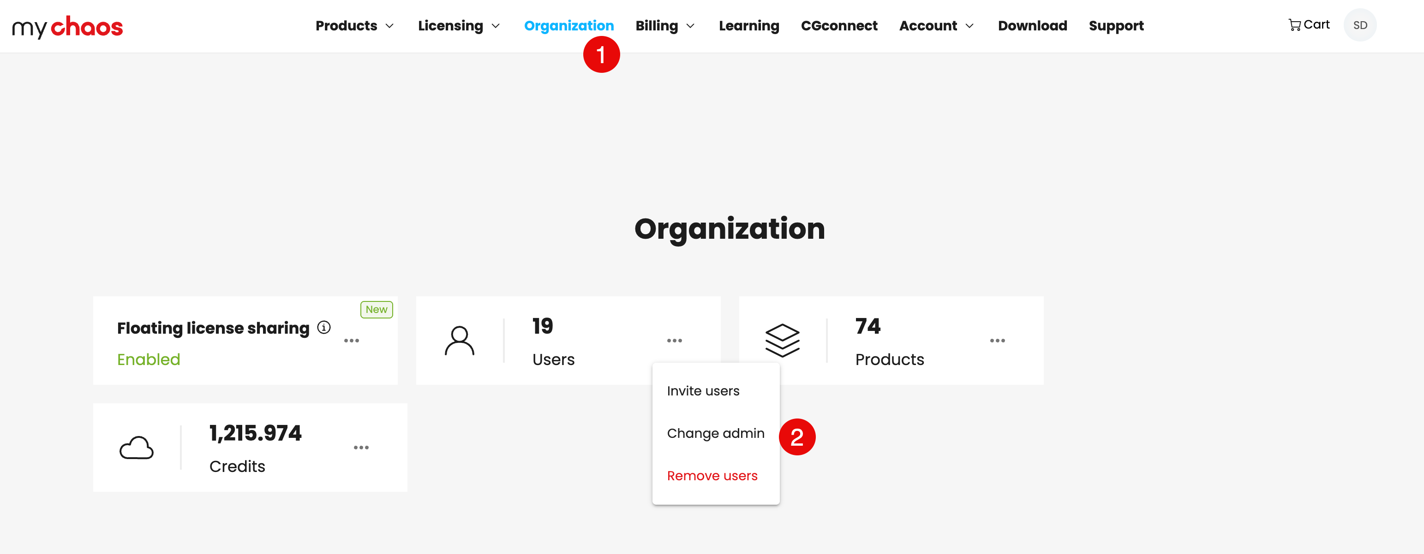Open the Users card three-dot menu

pyautogui.click(x=674, y=341)
